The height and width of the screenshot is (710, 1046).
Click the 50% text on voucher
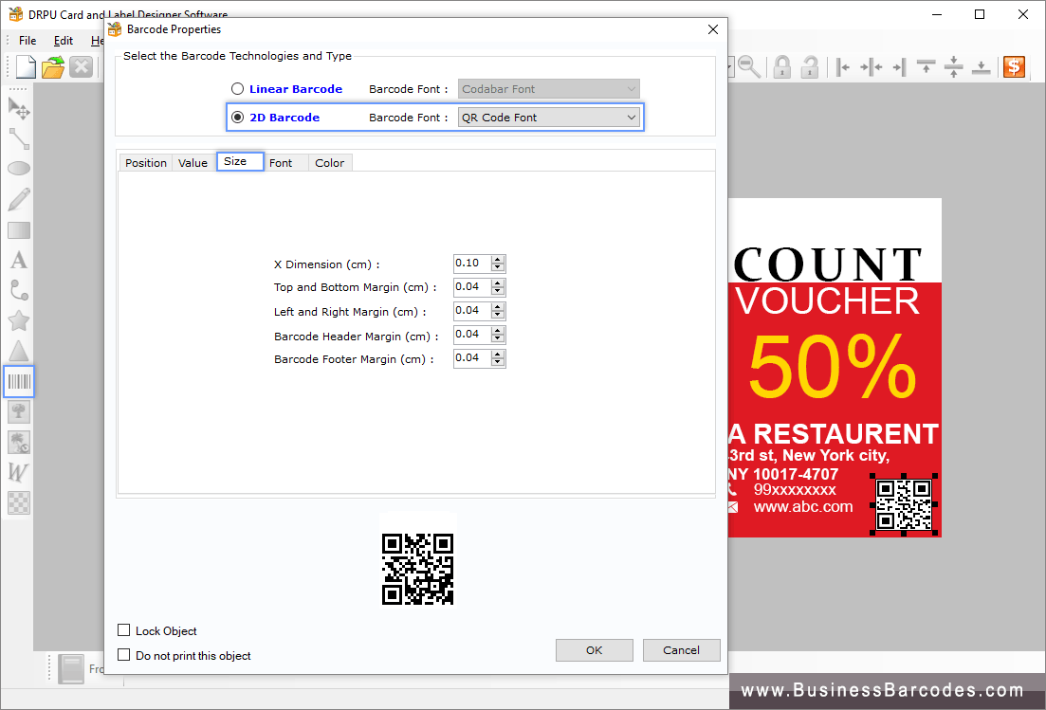pyautogui.click(x=832, y=367)
